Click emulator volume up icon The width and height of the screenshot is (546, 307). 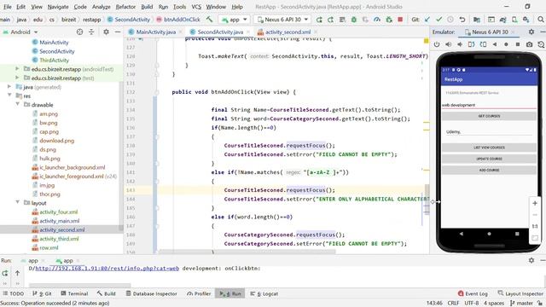pyautogui.click(x=449, y=44)
